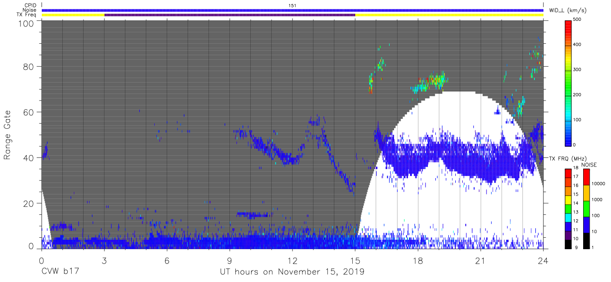Click the 500 label on width colorbar
This screenshot has height=282, width=611.
[x=578, y=19]
